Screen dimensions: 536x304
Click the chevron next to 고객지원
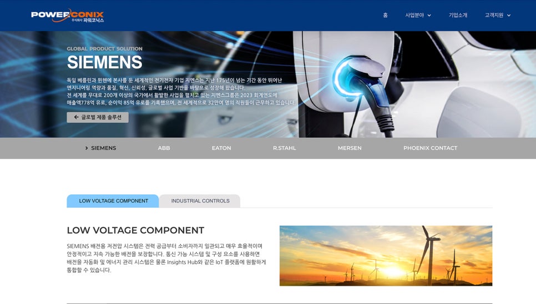coord(509,16)
